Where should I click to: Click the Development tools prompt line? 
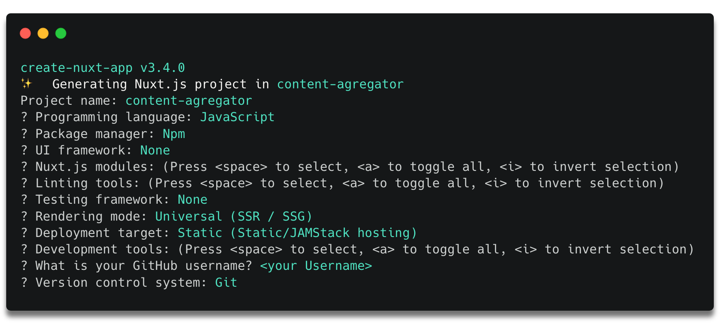[357, 249]
